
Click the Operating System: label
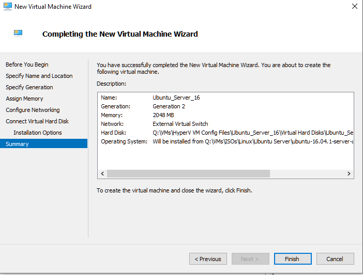[x=124, y=141]
